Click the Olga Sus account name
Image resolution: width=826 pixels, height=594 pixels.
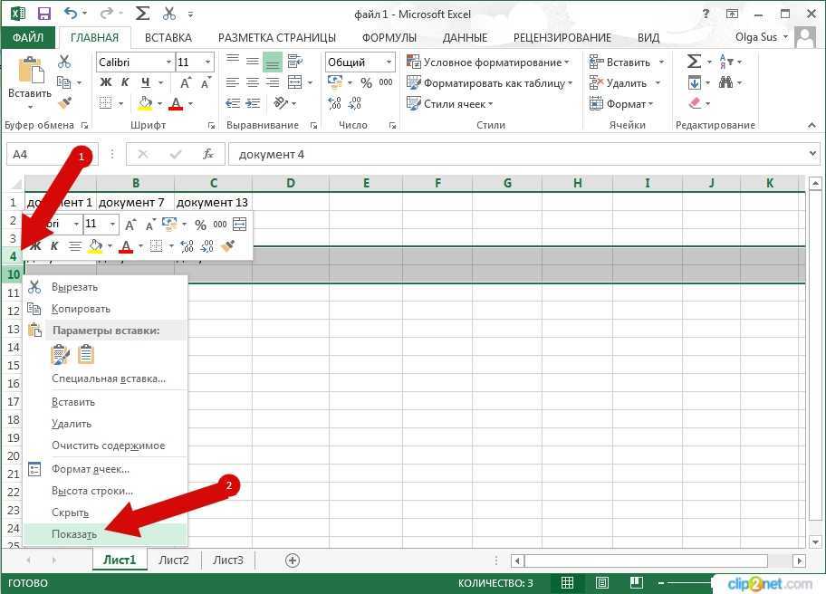[x=756, y=37]
